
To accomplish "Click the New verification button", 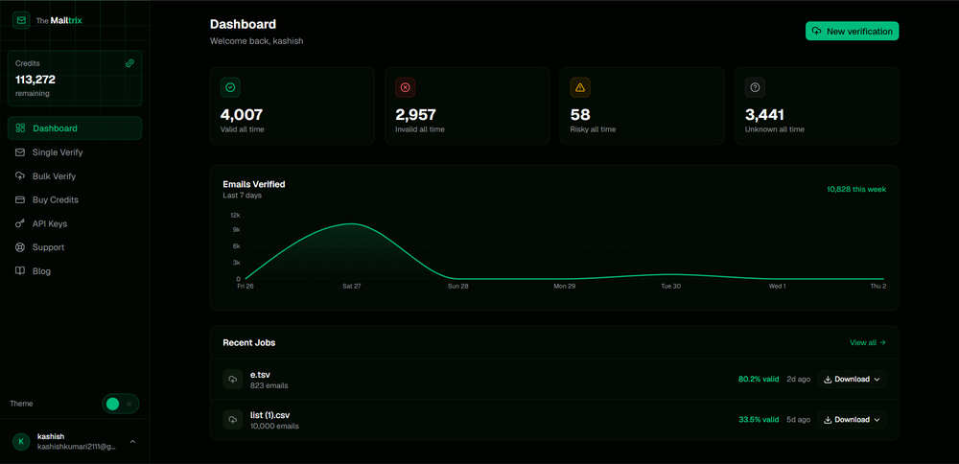I will 852,32.
